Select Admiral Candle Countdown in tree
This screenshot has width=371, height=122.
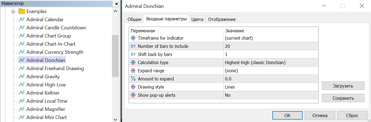(56, 28)
